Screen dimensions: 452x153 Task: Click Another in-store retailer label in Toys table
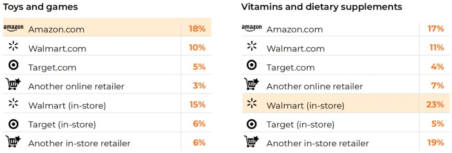(x=79, y=143)
